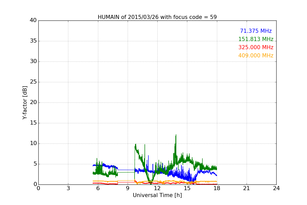
Task: Click the y-axis tick label 40
Action: click(x=33, y=20)
